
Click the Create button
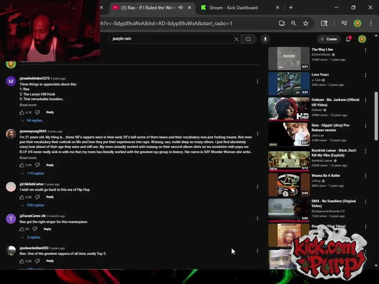(329, 39)
